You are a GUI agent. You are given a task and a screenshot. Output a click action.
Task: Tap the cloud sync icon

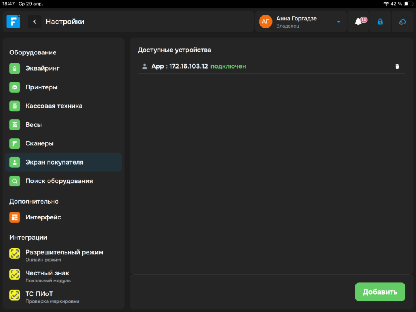[x=403, y=22]
